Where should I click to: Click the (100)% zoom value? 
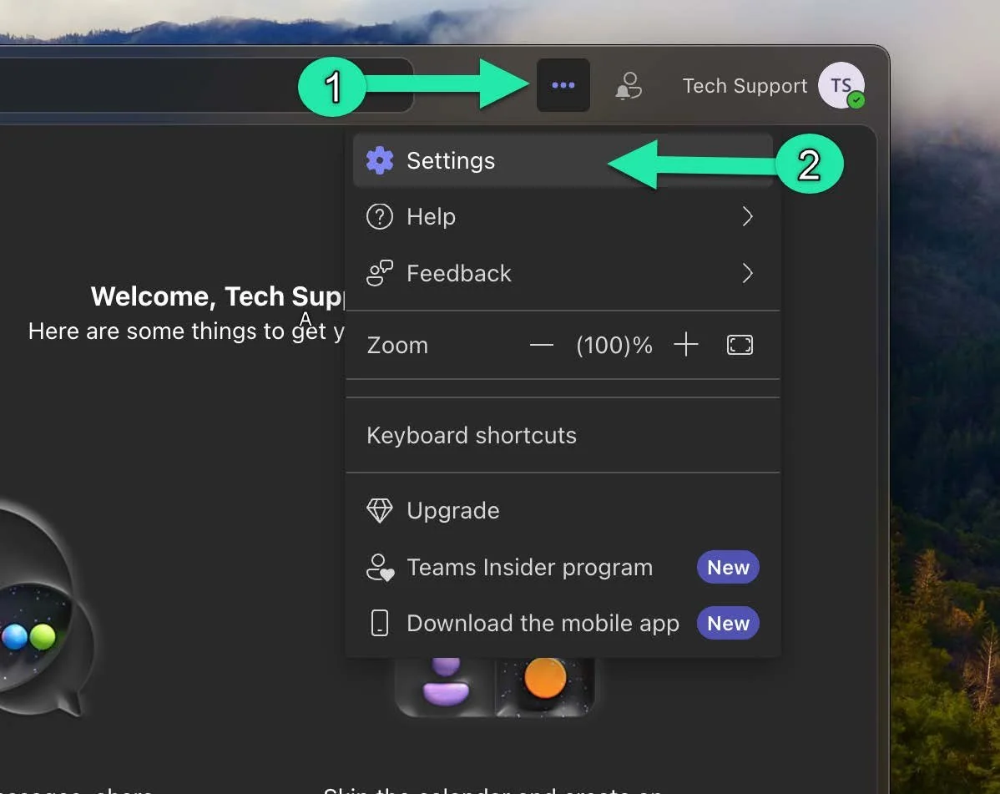pyautogui.click(x=614, y=345)
